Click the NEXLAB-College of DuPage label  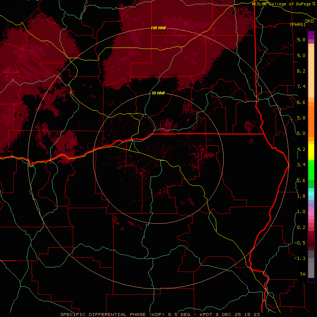click(x=282, y=4)
